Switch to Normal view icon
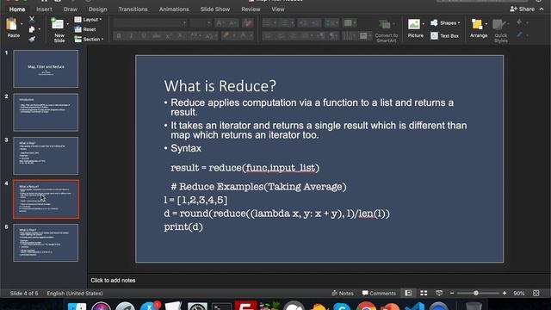This screenshot has width=551, height=310. pos(408,293)
